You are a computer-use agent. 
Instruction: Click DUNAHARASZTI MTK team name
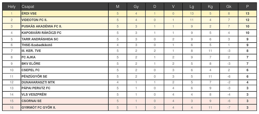pyautogui.click(x=36, y=82)
